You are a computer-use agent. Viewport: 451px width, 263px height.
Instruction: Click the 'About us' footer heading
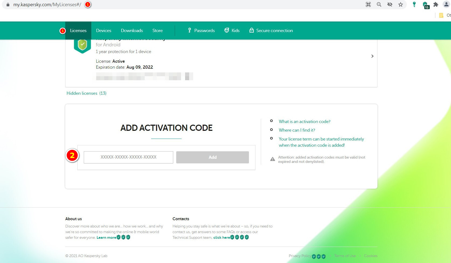[x=74, y=219]
